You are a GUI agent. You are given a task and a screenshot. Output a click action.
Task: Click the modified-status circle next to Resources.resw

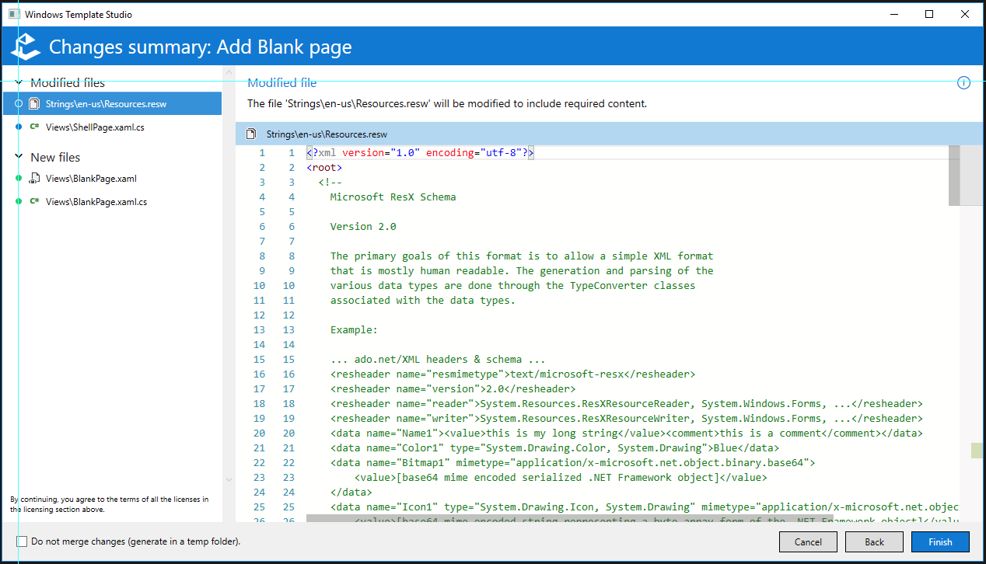(17, 103)
